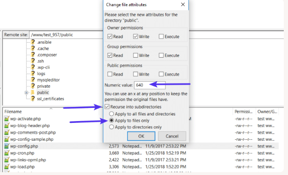Click the .composer folder question mark icon
The height and width of the screenshot is (175, 288).
(x=33, y=55)
